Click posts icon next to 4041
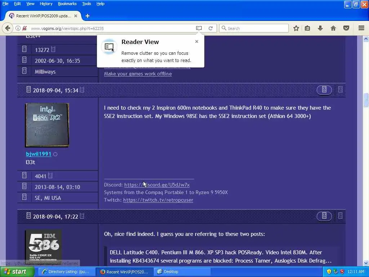Image resolution: width=369 pixels, height=277 pixels. point(24,175)
